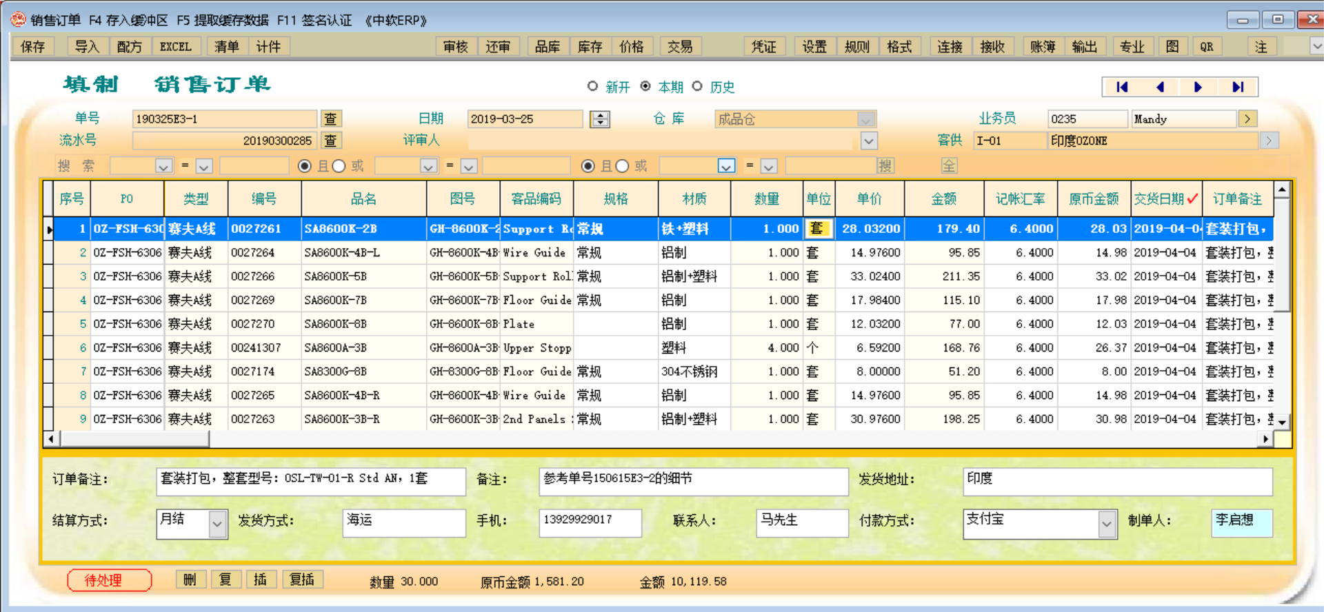The image size is (1324, 612).
Task: Select first 且 radio in search row
Action: [x=305, y=166]
